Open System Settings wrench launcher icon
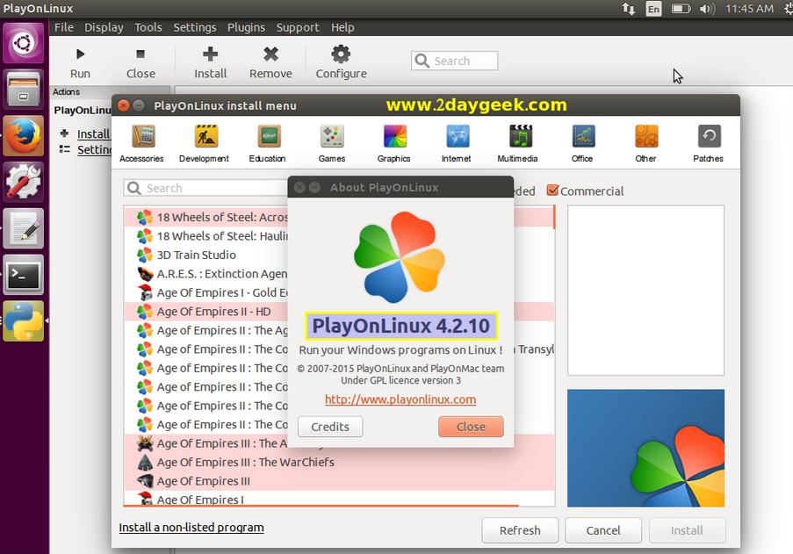 click(x=23, y=183)
